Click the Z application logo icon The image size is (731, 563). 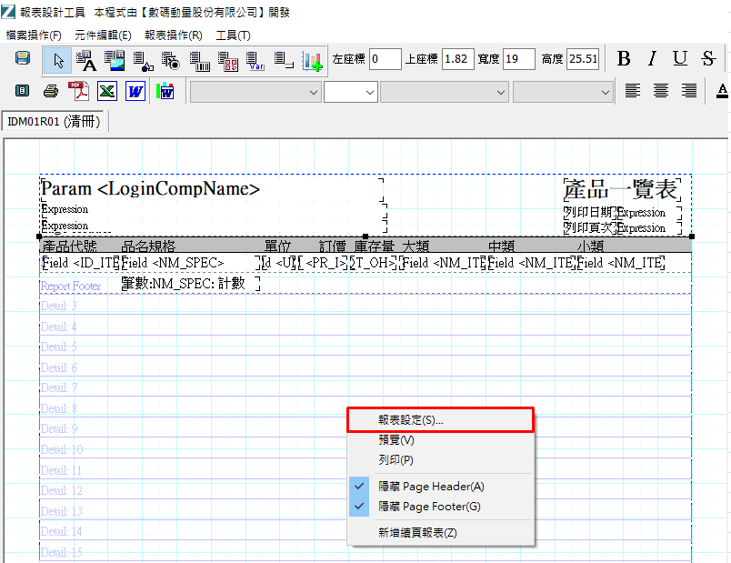(x=8, y=12)
